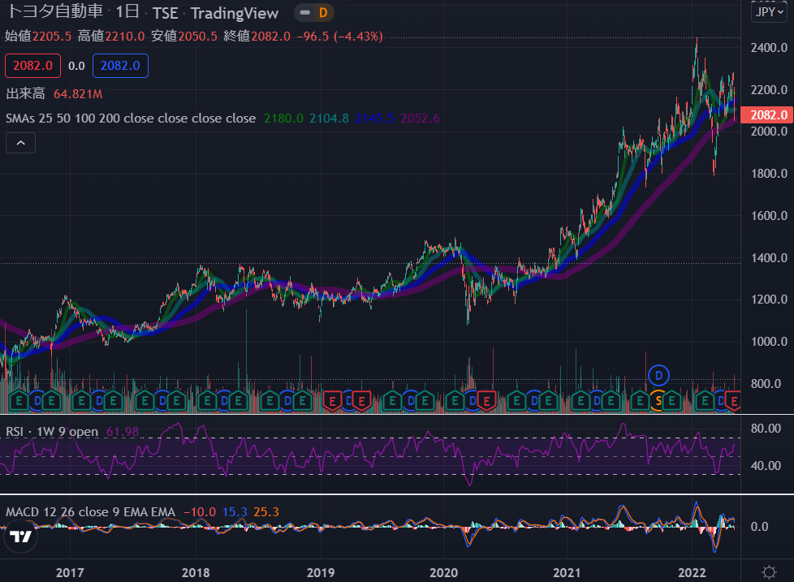
Task: Click the 1600.0 price axis label
Action: [x=769, y=216]
